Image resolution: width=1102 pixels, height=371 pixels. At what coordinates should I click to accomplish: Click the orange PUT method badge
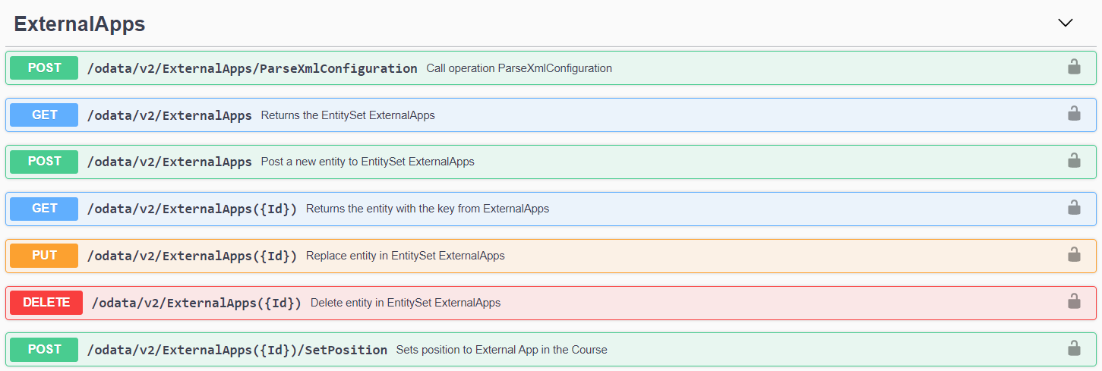[44, 256]
